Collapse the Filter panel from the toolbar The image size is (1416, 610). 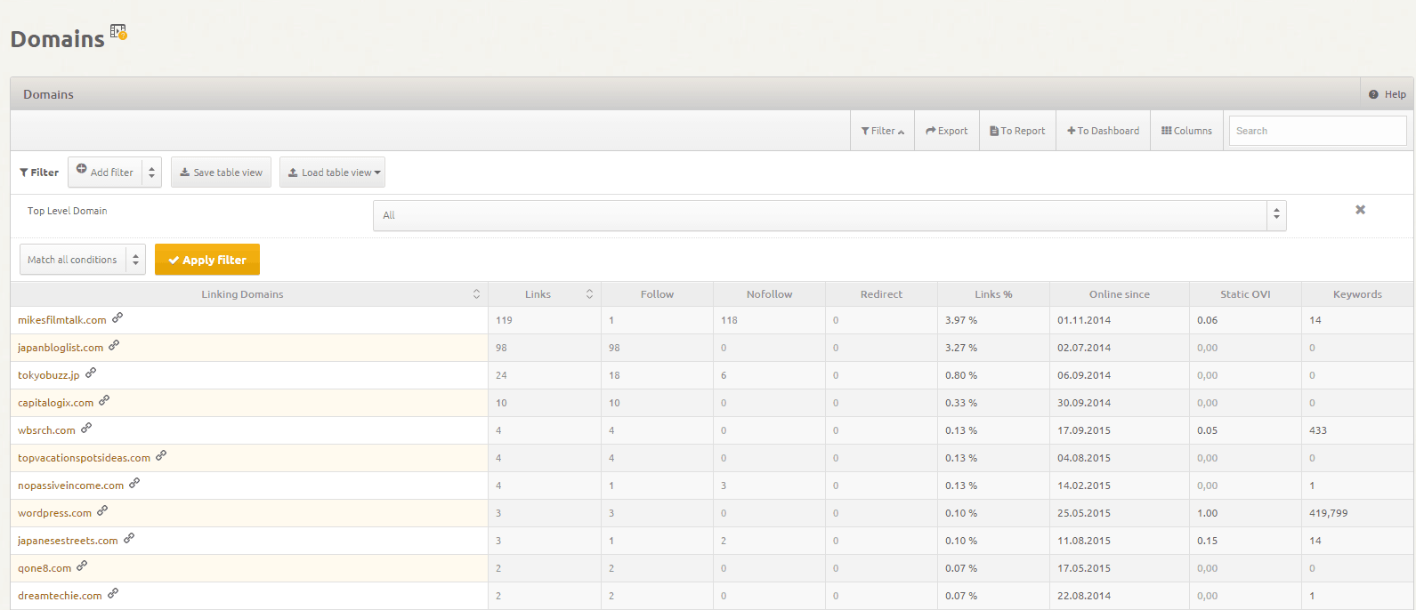click(882, 131)
